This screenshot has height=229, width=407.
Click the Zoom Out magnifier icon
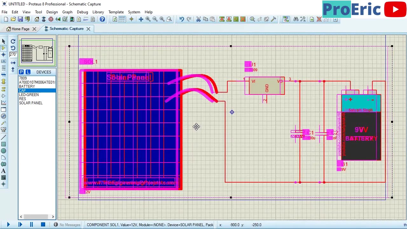[155, 19]
